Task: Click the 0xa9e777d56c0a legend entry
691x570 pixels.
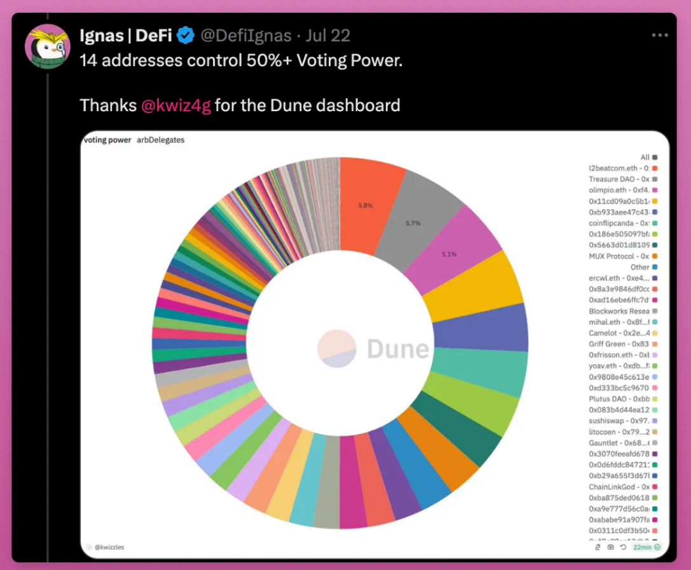Action: click(623, 509)
